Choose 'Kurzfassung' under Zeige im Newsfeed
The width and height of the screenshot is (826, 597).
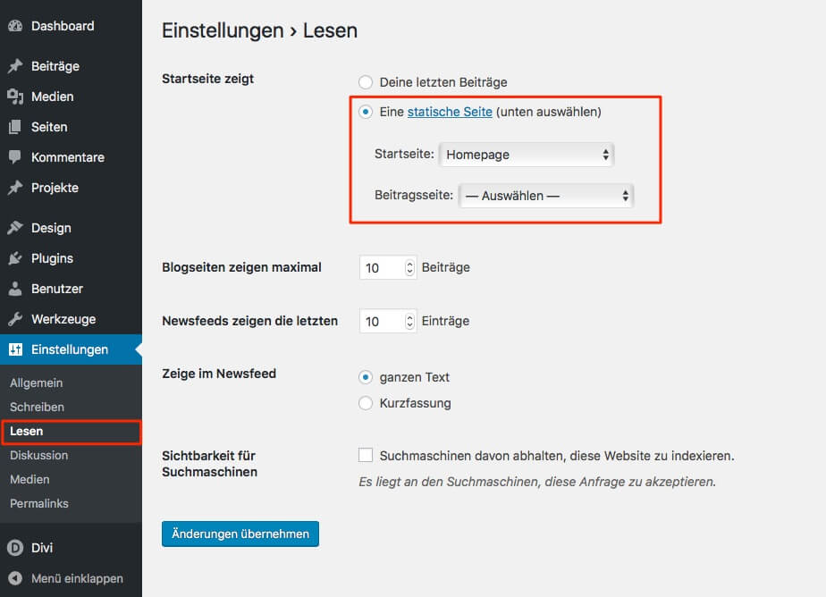pyautogui.click(x=366, y=403)
